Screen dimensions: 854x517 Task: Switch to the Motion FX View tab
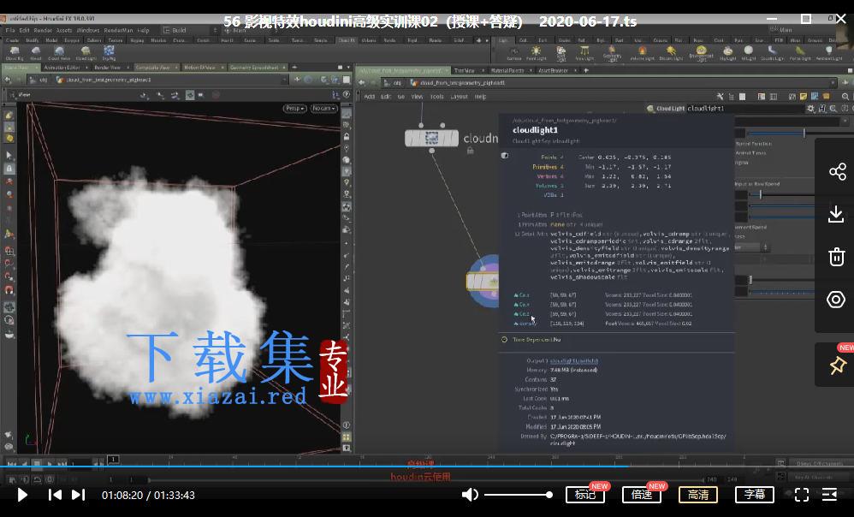tap(199, 68)
